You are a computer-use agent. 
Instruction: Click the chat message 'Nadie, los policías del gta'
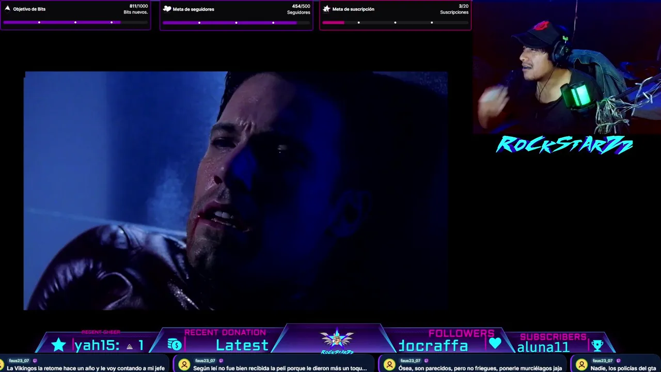(623, 368)
